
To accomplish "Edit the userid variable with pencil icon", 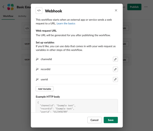I will tap(115, 79).
